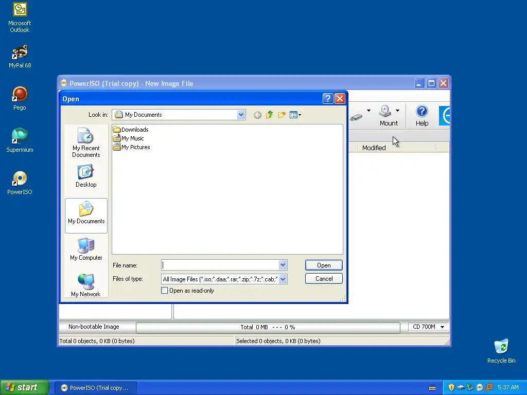
Task: Select the My Pictures folder
Action: [x=132, y=147]
